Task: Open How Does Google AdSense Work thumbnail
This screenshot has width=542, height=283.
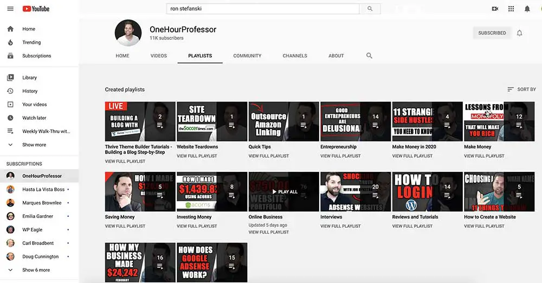Action: point(212,262)
